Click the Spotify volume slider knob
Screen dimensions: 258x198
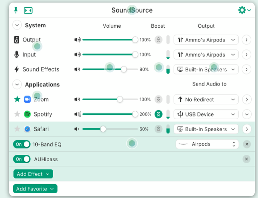click(x=135, y=114)
